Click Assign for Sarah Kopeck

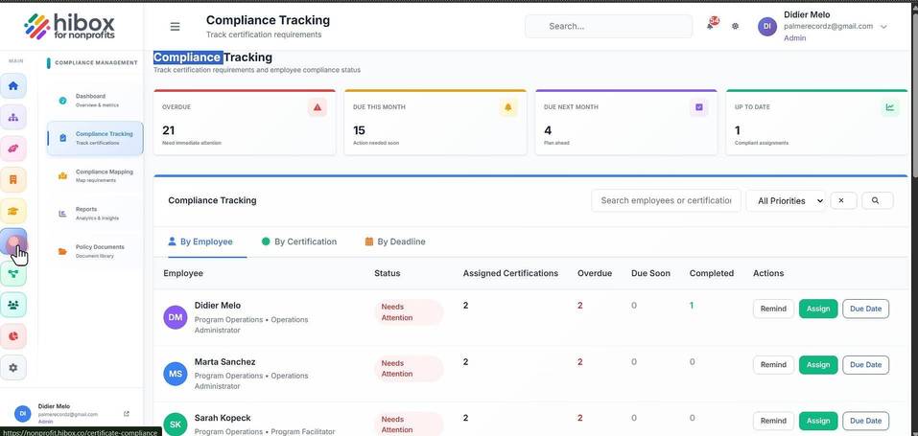pos(818,421)
